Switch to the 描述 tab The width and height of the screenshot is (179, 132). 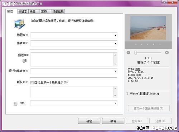(11, 11)
